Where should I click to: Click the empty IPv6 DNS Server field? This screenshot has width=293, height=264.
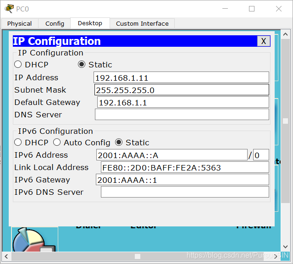click(x=185, y=192)
